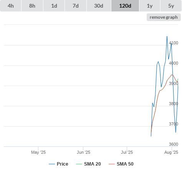The height and width of the screenshot is (174, 182).
Task: Hide the SMA 50 series
Action: (x=121, y=164)
